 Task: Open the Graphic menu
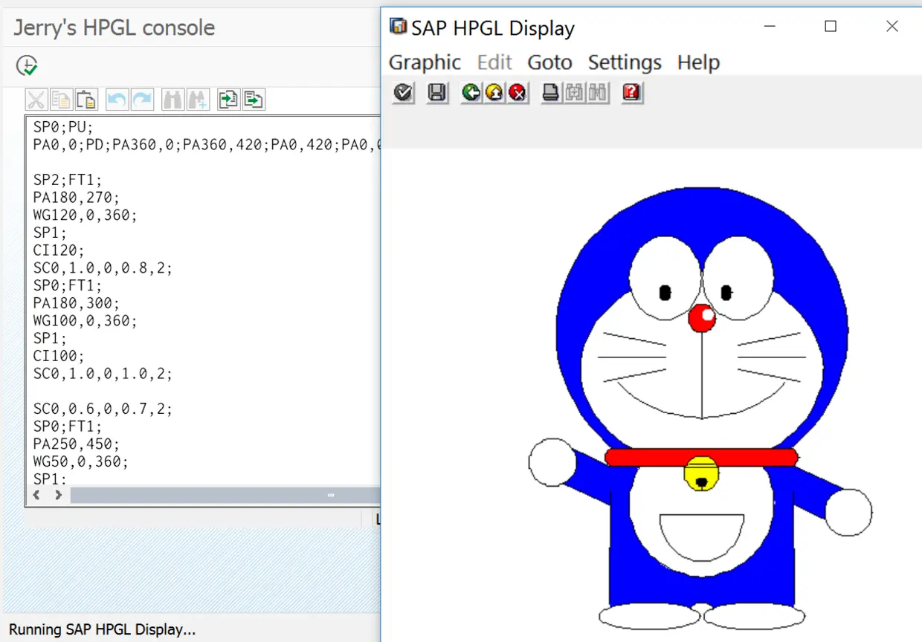pyautogui.click(x=425, y=62)
